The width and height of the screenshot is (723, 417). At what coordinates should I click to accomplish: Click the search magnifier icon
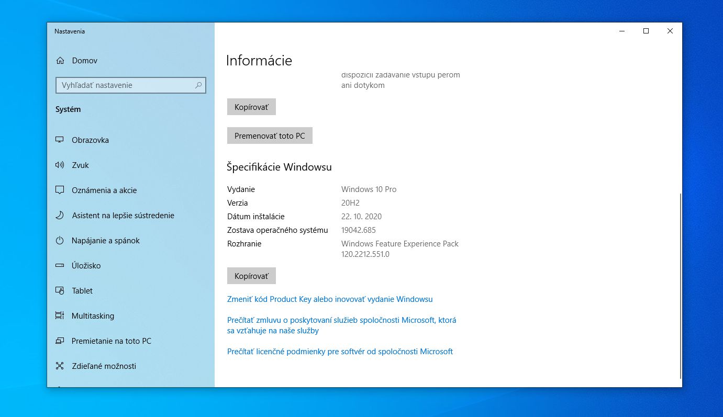[198, 85]
